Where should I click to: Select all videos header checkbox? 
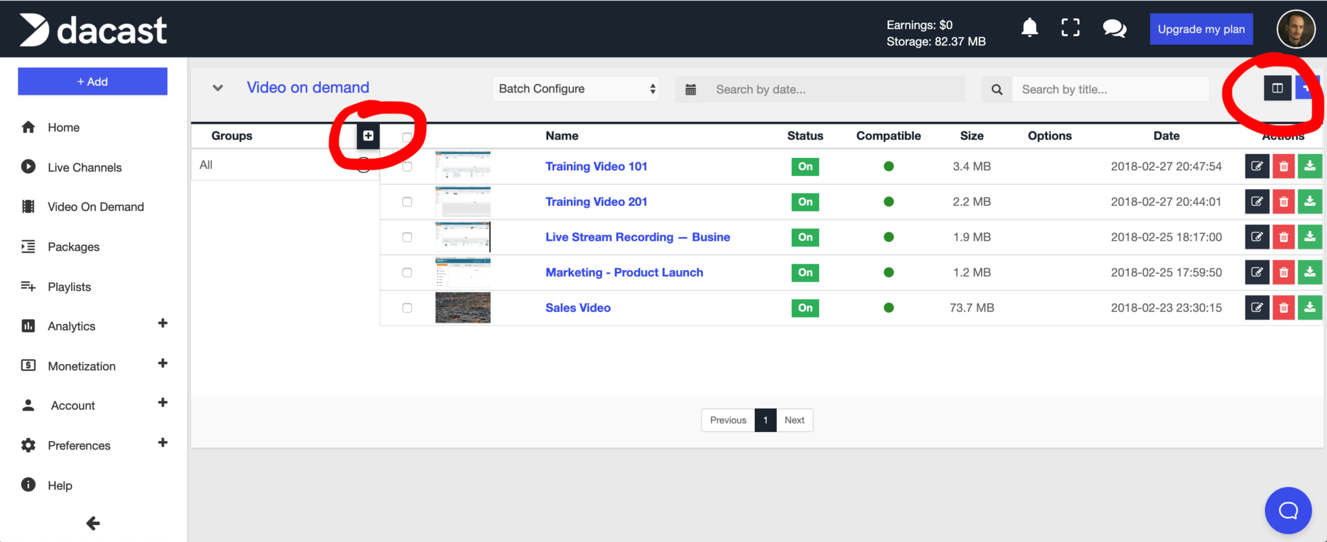(407, 137)
